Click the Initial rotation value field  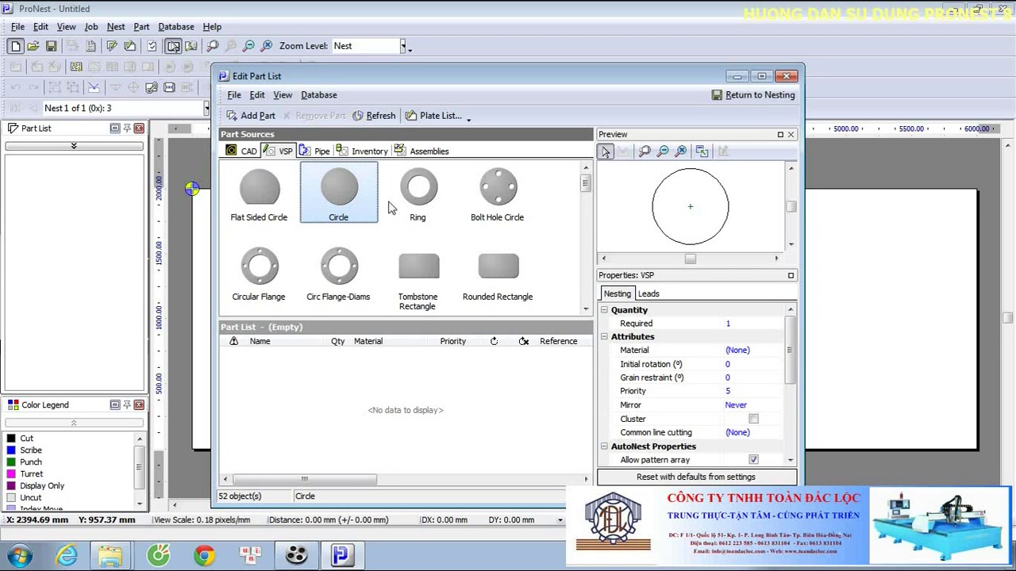[753, 364]
